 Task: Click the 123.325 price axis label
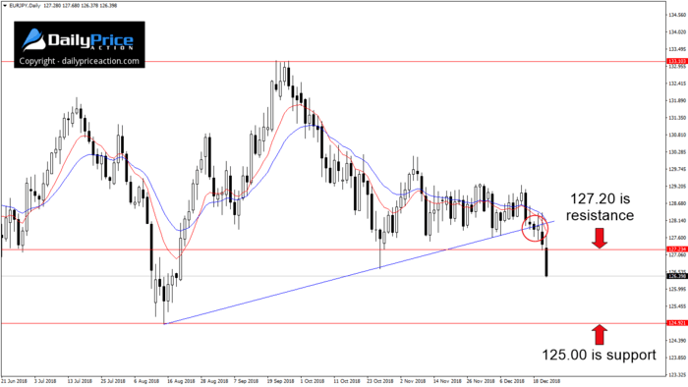click(677, 375)
